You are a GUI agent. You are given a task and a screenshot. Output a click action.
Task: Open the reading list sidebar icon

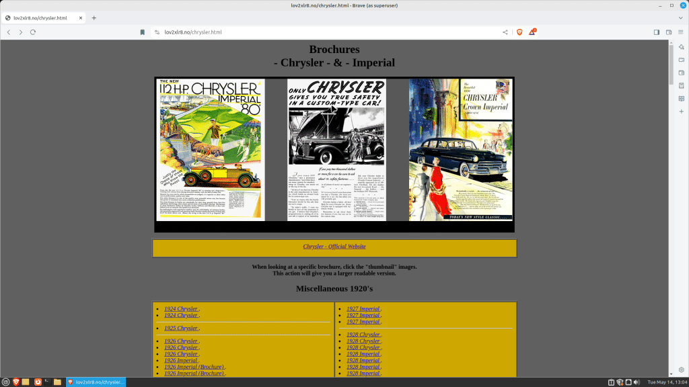point(681,99)
